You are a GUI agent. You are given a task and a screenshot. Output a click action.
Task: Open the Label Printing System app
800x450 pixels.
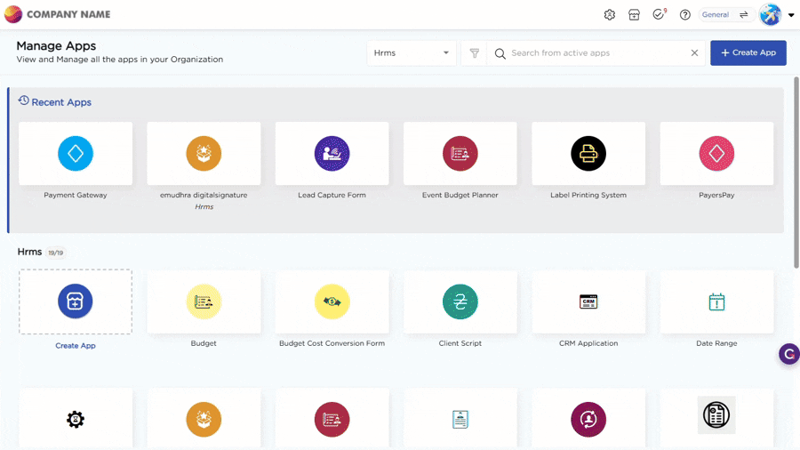click(x=588, y=154)
